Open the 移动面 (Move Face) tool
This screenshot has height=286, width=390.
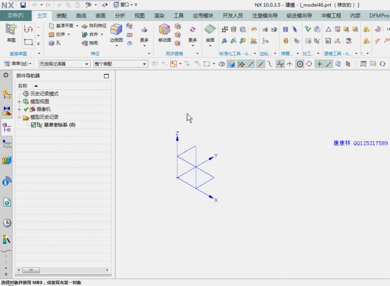[165, 32]
